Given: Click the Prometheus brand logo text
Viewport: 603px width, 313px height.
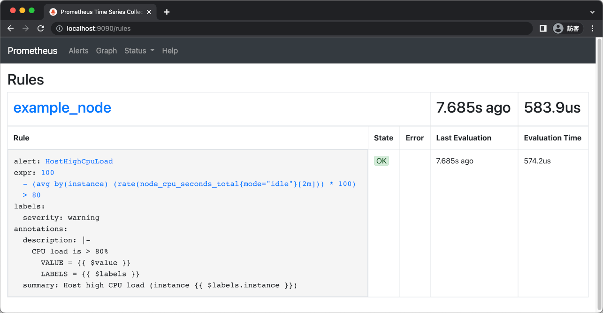Looking at the screenshot, I should [x=32, y=51].
